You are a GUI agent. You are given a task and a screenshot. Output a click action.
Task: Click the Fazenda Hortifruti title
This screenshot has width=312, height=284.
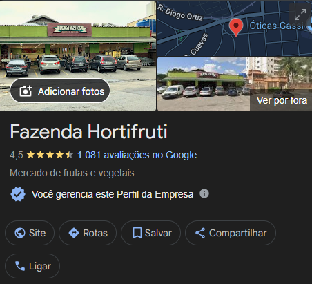coord(88,131)
